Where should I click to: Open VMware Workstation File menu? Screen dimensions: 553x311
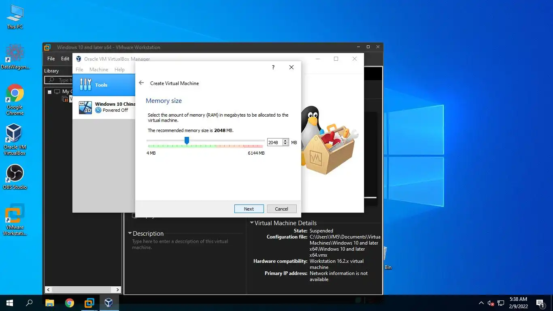51,59
